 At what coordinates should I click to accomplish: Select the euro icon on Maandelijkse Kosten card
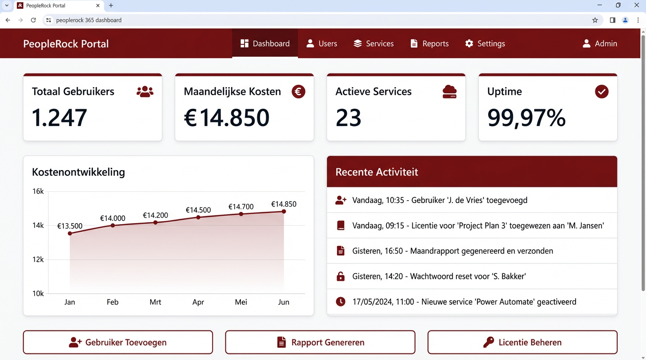(x=298, y=91)
